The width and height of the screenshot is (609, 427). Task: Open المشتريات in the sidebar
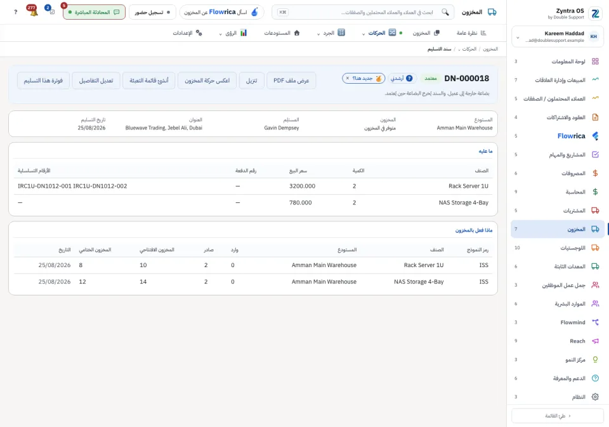tap(558, 211)
